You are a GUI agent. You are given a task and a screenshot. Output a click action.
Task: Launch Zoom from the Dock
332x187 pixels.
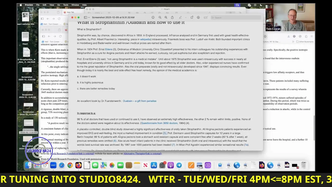[53, 165]
